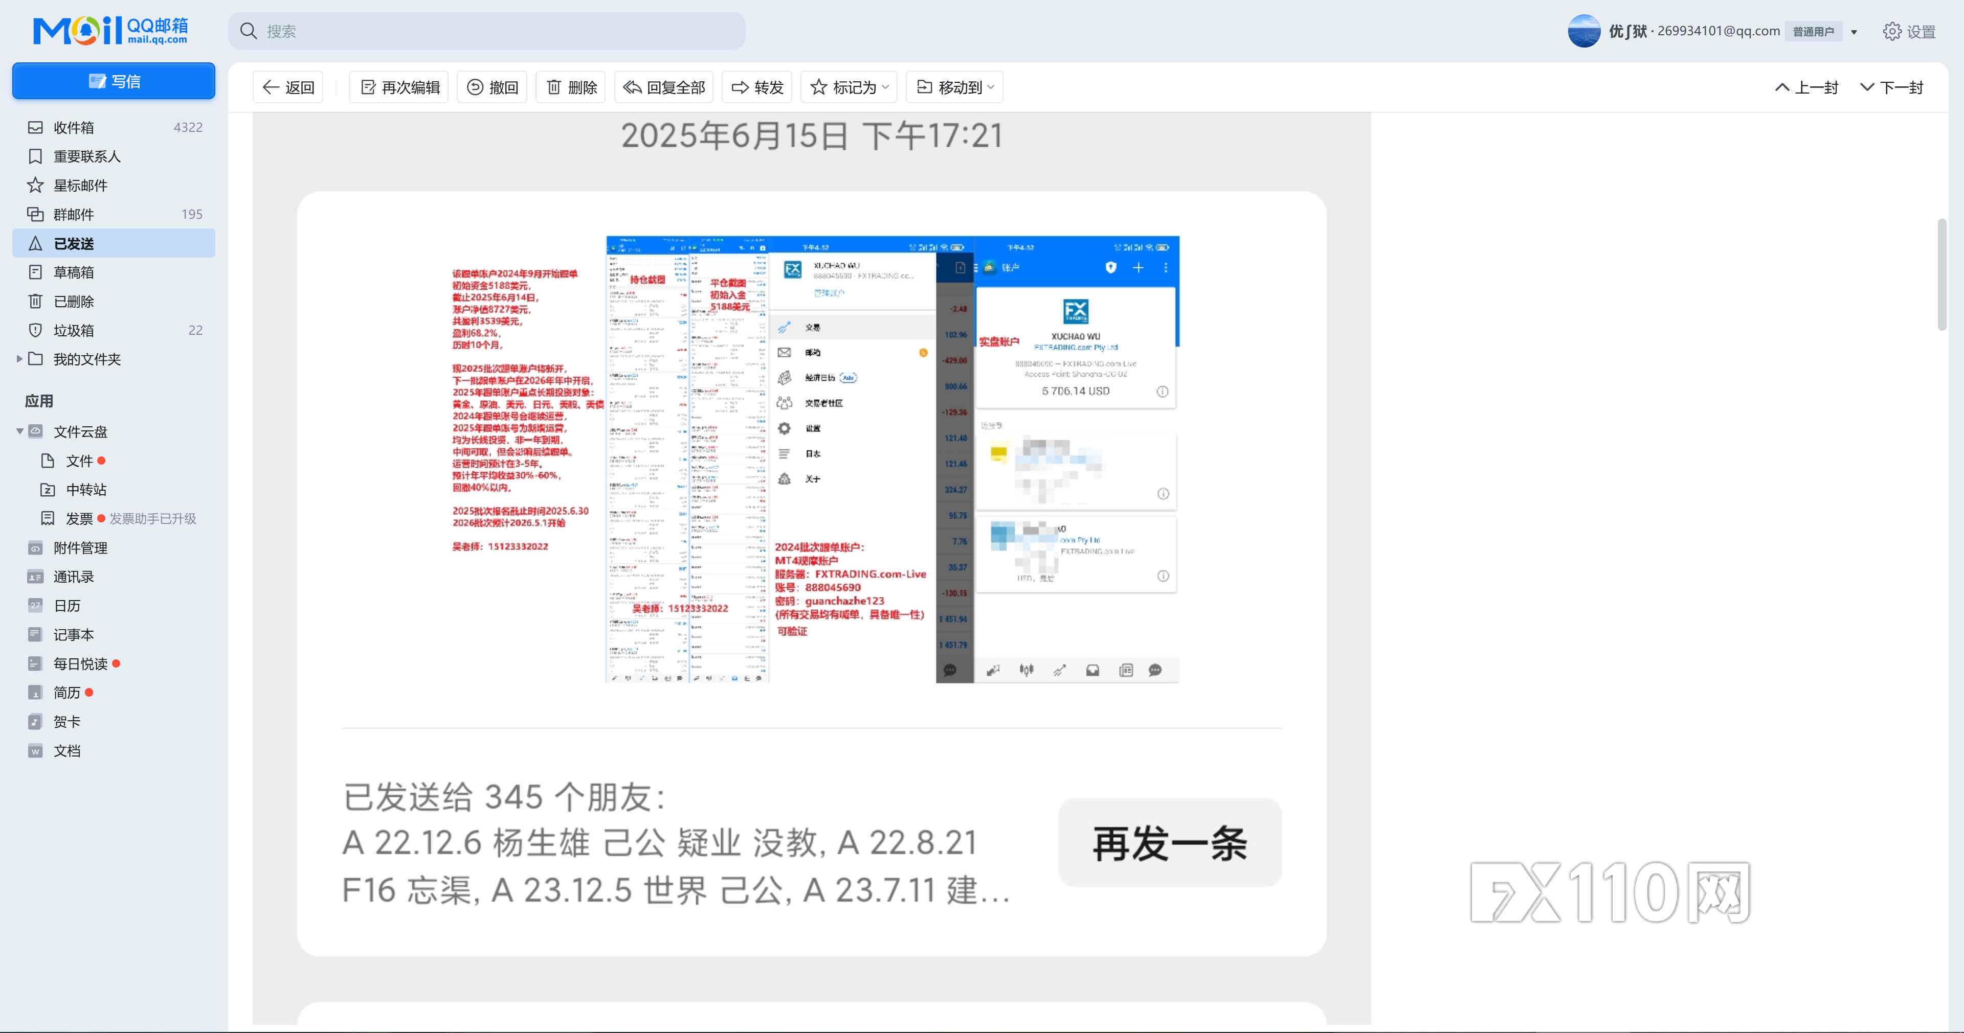The width and height of the screenshot is (1964, 1033).
Task: Click the group mail count 195
Action: [x=192, y=214]
